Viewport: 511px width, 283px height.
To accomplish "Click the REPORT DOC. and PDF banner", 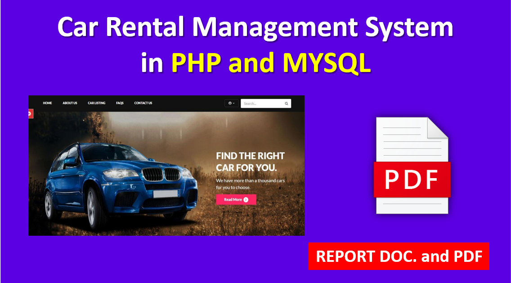I will [x=399, y=256].
